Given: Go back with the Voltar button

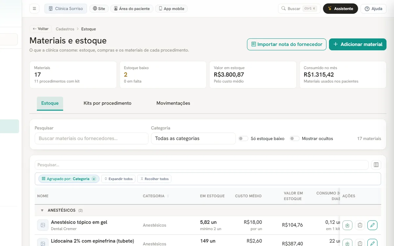Looking at the screenshot, I should click(x=40, y=29).
